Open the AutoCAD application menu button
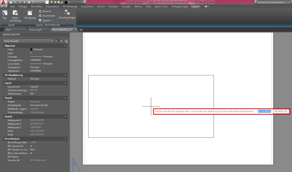Image resolution: width=292 pixels, height=172 pixels. click(4, 3)
